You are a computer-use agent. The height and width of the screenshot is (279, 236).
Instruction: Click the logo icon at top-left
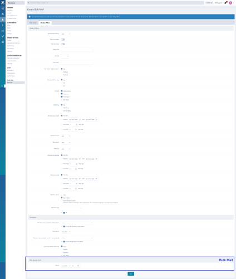3,3
